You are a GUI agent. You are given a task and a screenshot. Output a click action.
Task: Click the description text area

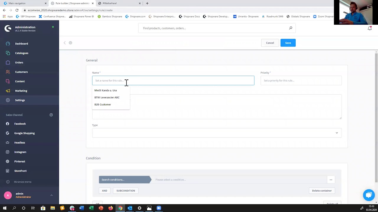(217, 107)
